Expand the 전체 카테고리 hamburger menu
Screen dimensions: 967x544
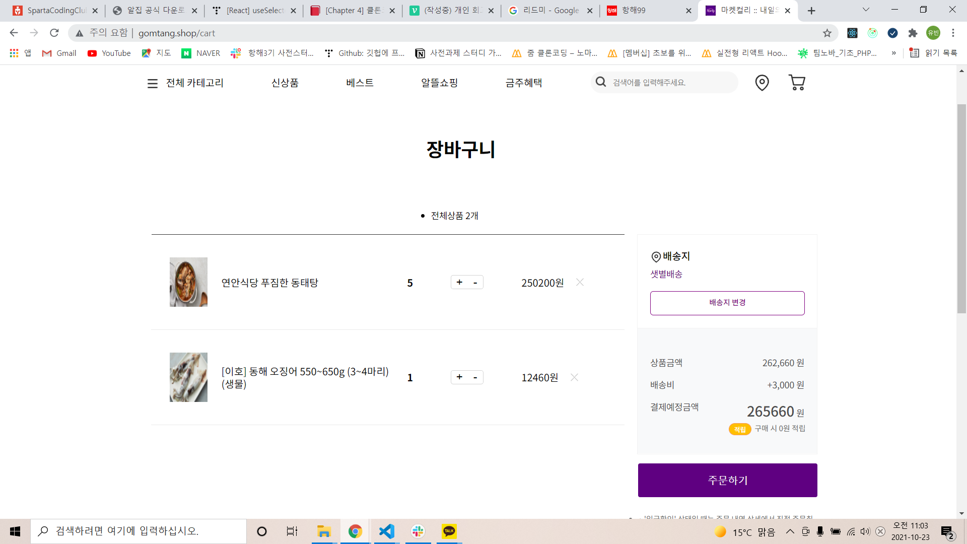click(x=153, y=83)
